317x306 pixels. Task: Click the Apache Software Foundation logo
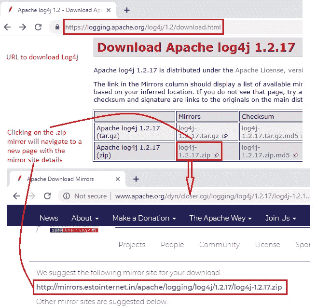coord(68,229)
